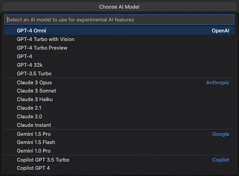Pick GPT-4 Turbo Preview option
This screenshot has width=239, height=176.
119,48
